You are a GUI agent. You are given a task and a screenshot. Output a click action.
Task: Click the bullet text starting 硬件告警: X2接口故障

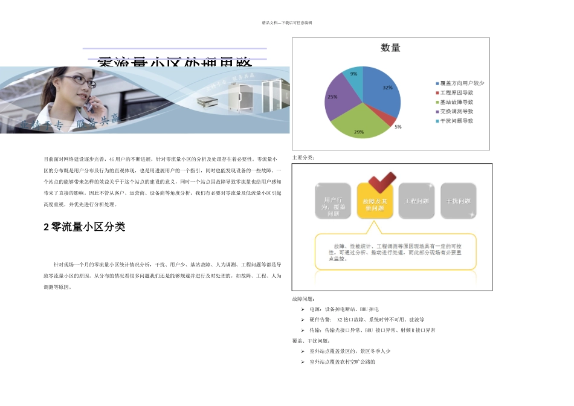click(367, 320)
